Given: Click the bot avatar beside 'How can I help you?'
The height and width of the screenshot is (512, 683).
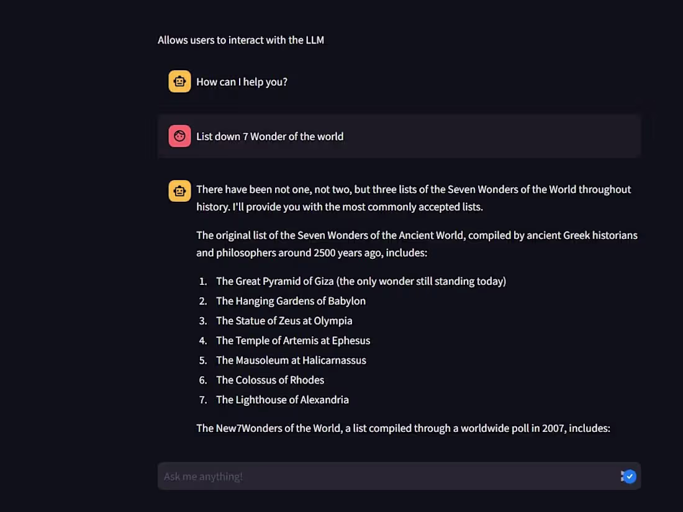Looking at the screenshot, I should (x=179, y=81).
